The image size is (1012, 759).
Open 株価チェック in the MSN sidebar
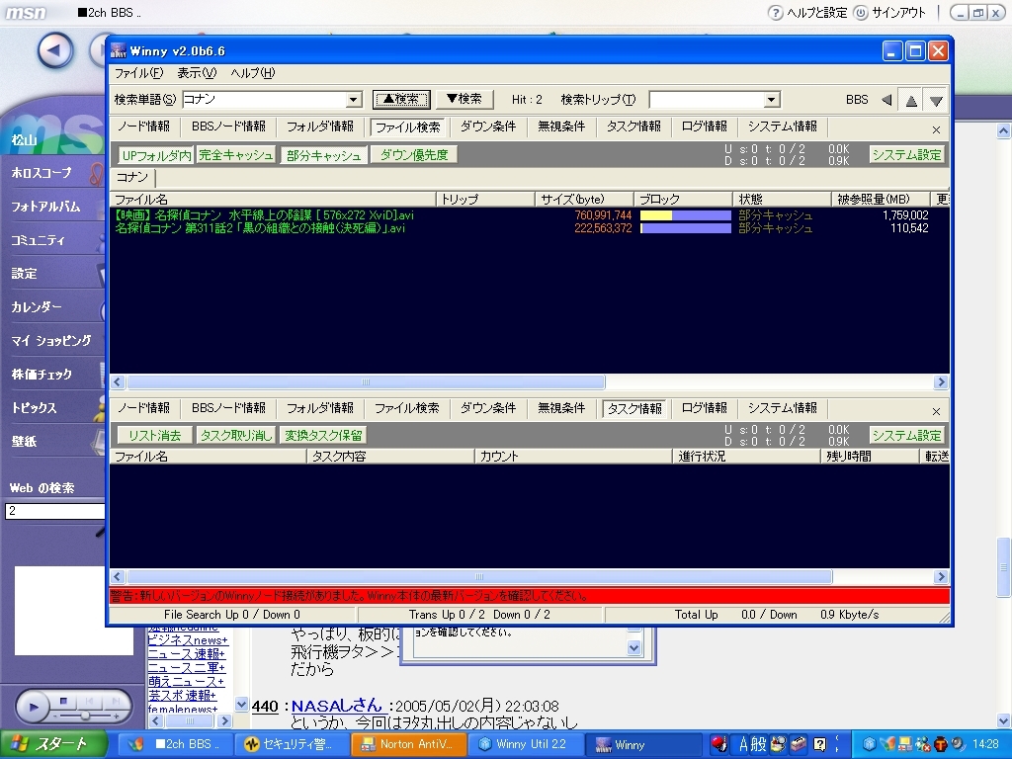click(x=42, y=375)
